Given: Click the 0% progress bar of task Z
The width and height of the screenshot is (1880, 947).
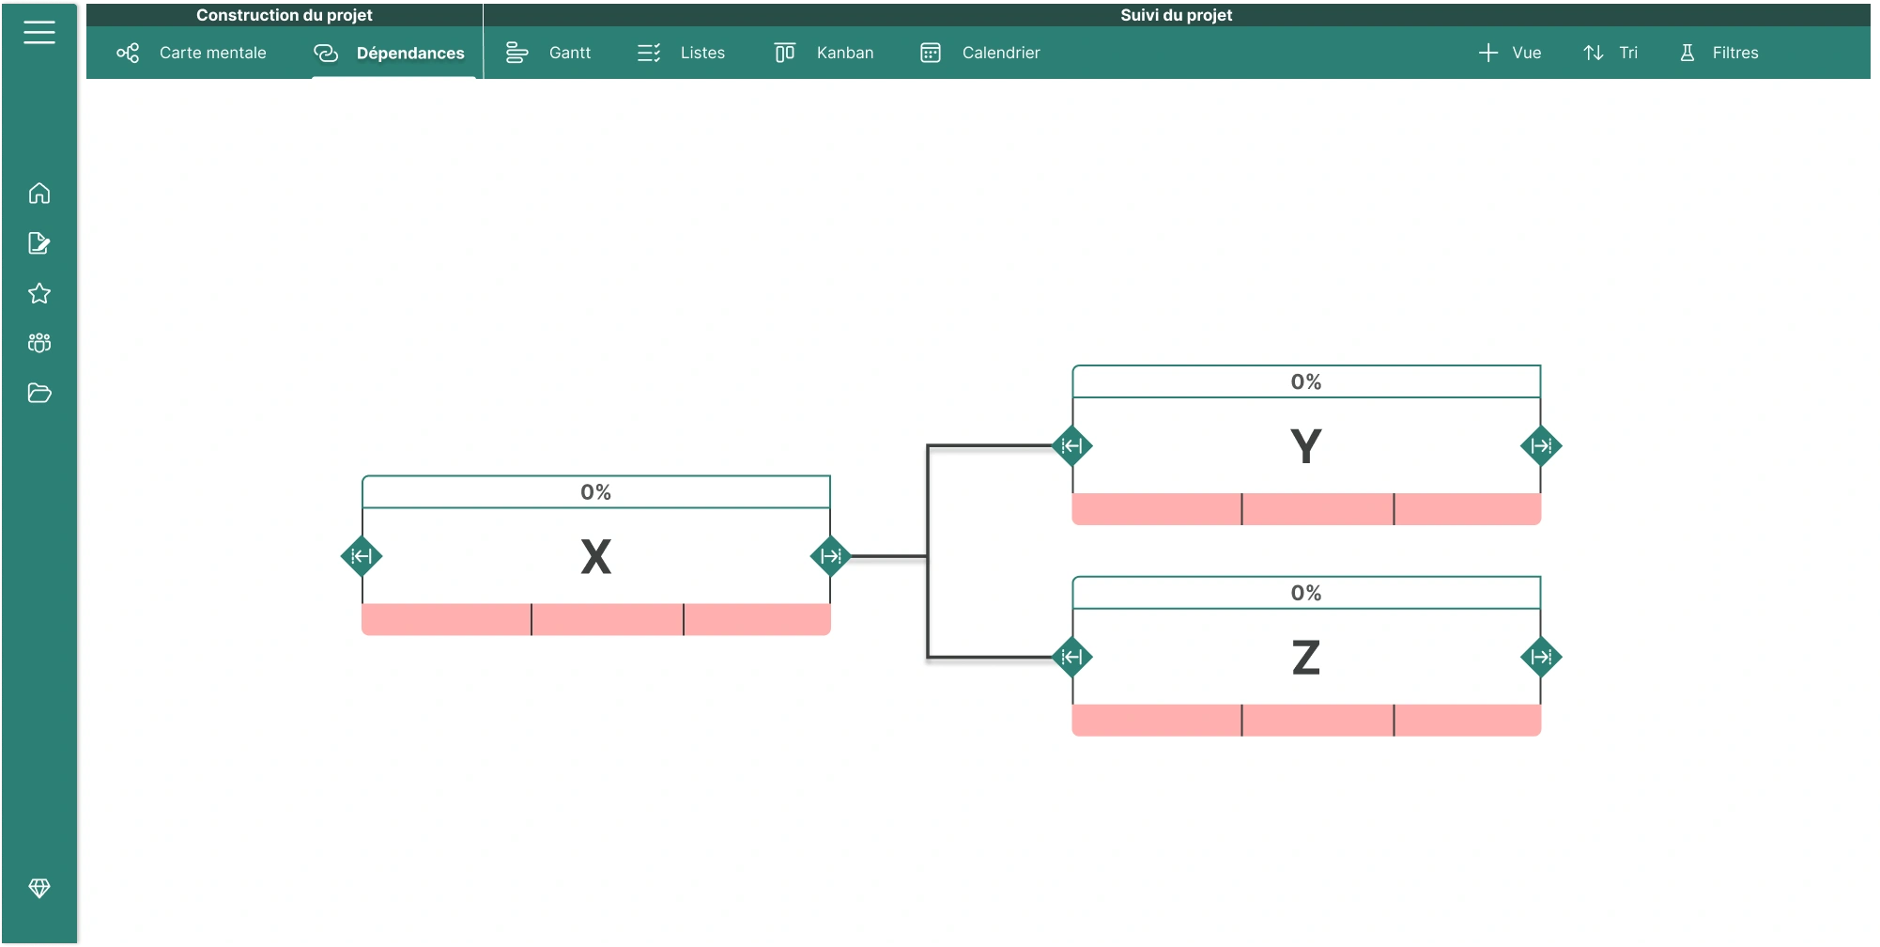Looking at the screenshot, I should [x=1306, y=593].
